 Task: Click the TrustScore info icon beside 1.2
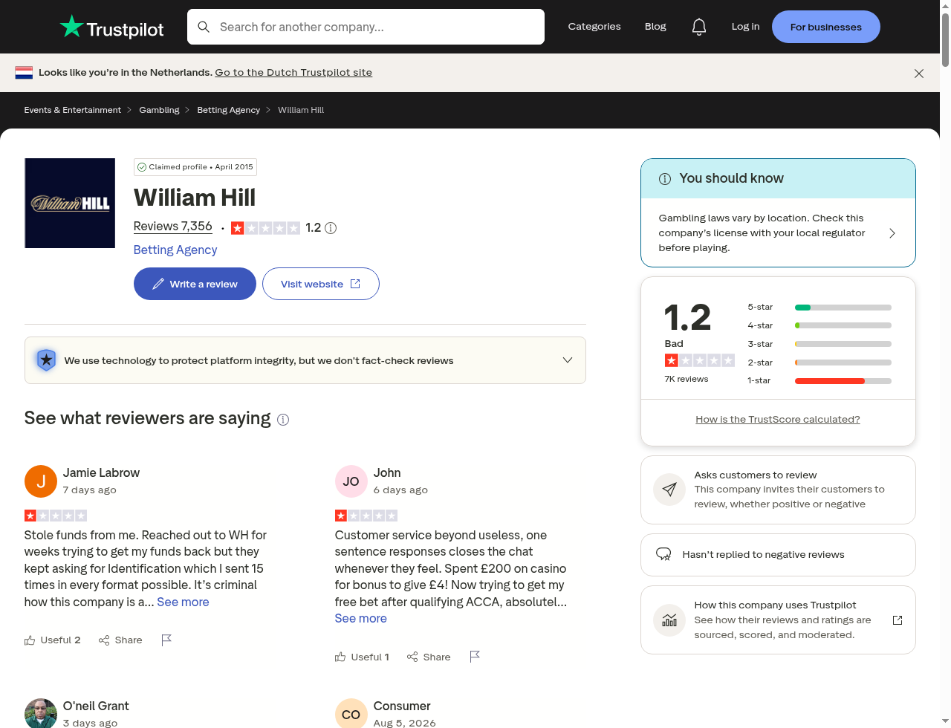pos(331,228)
